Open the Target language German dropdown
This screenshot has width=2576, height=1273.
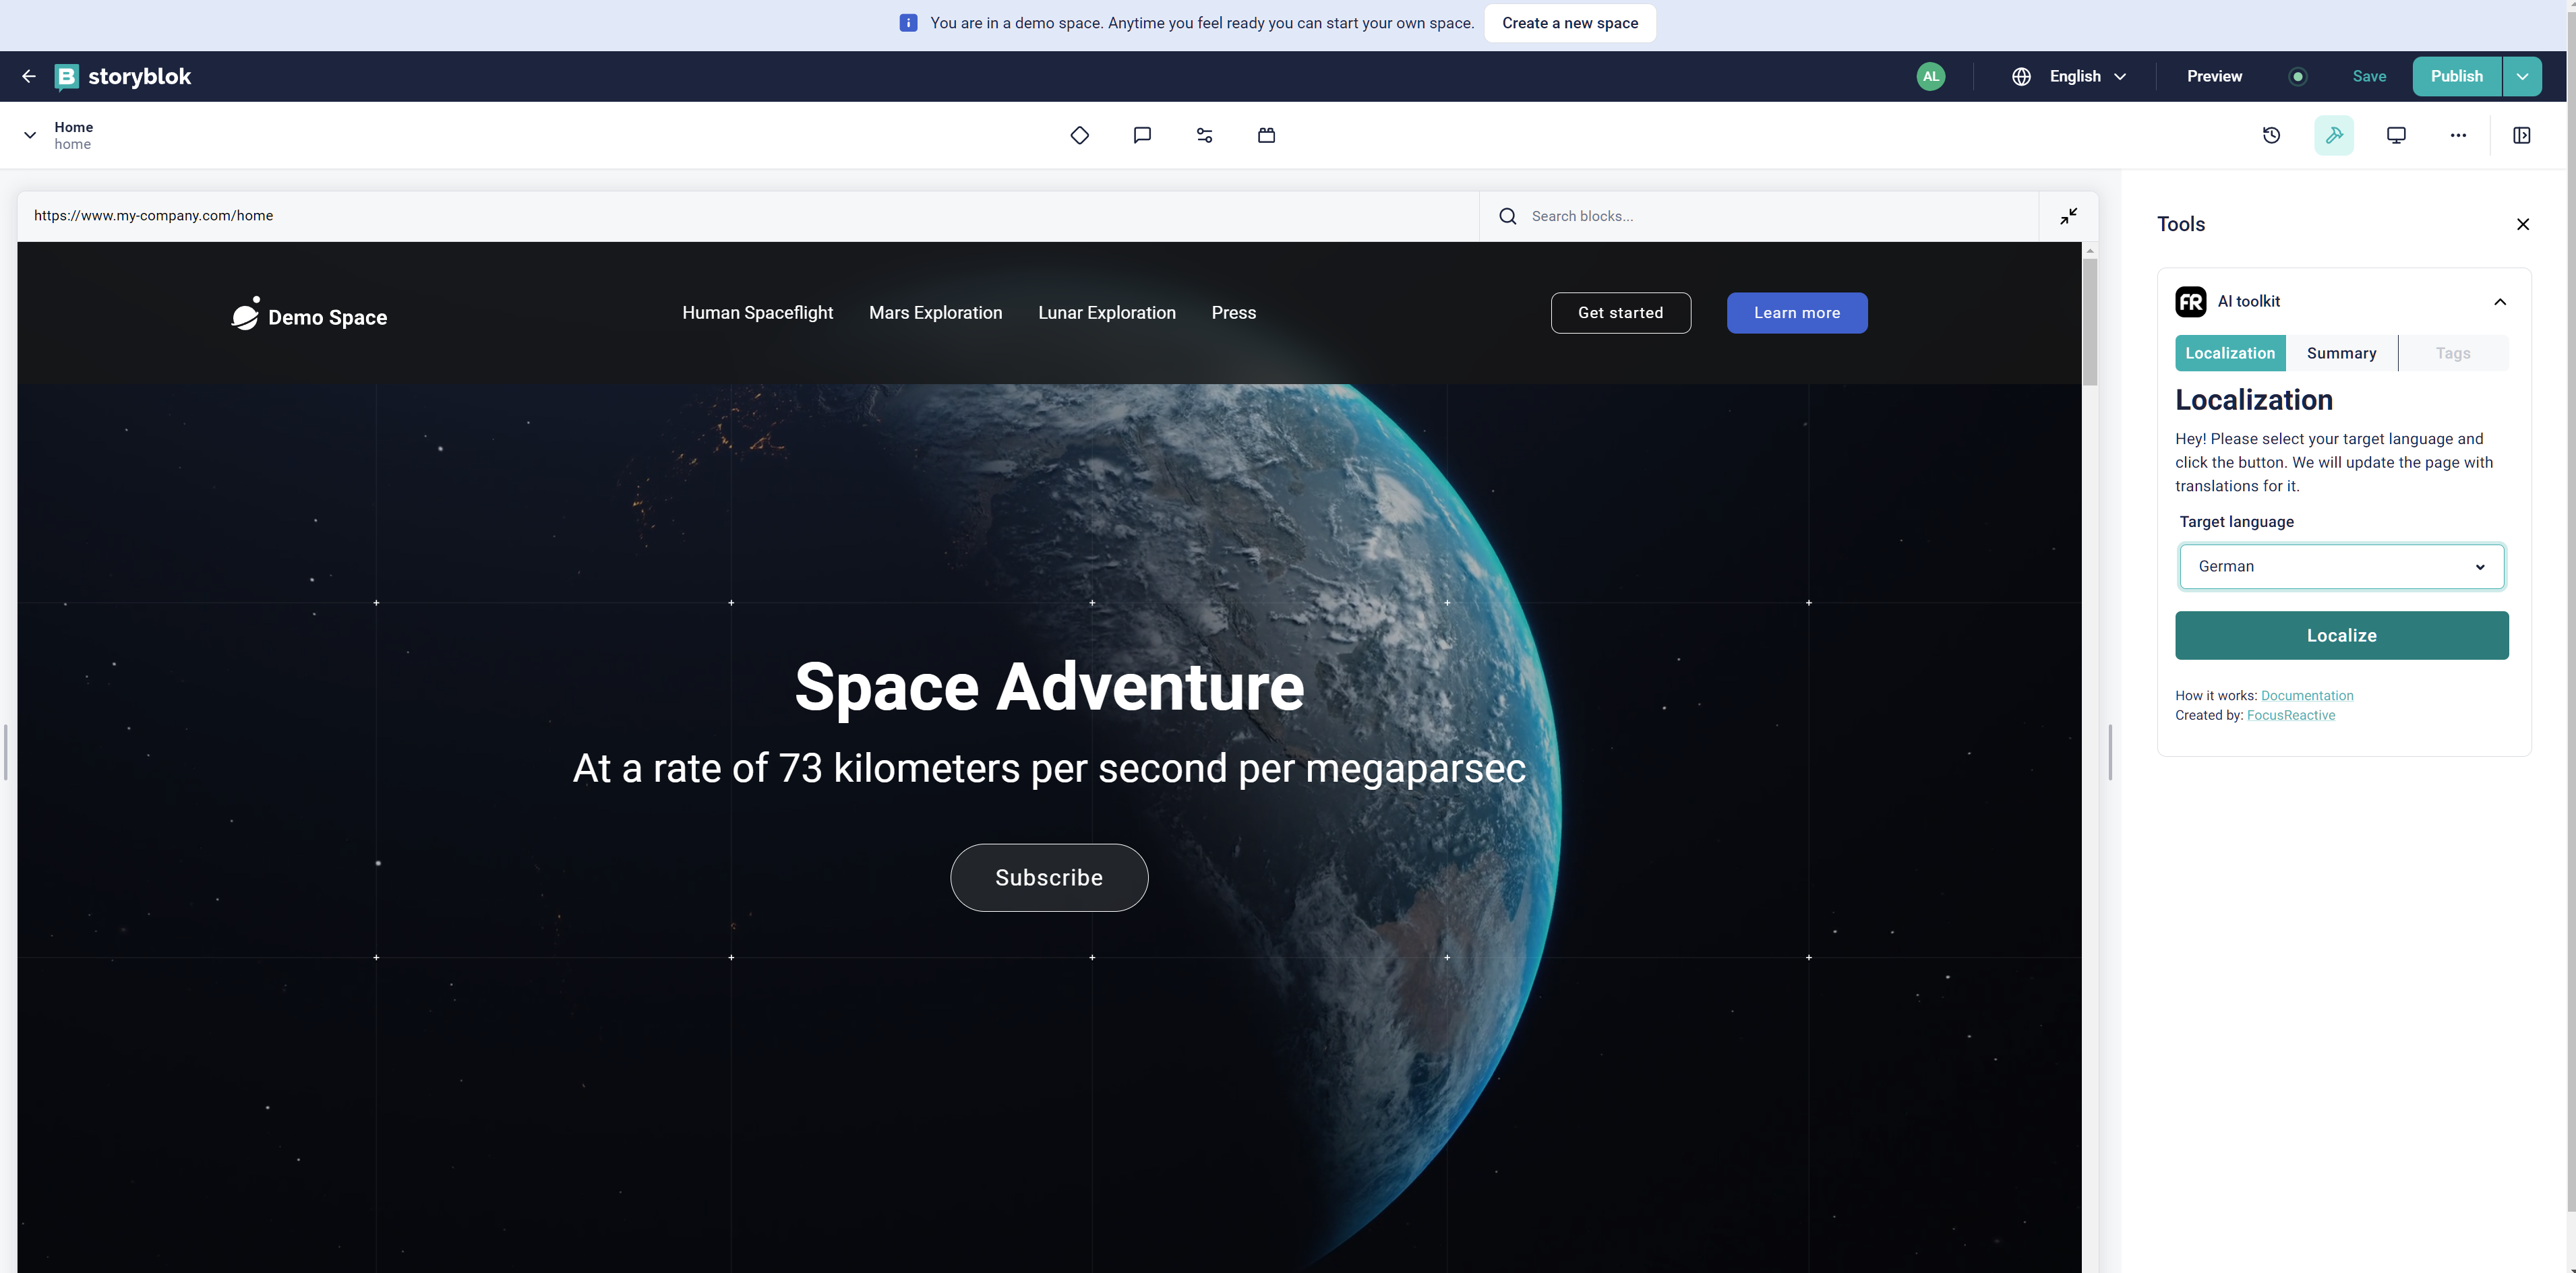(2341, 565)
